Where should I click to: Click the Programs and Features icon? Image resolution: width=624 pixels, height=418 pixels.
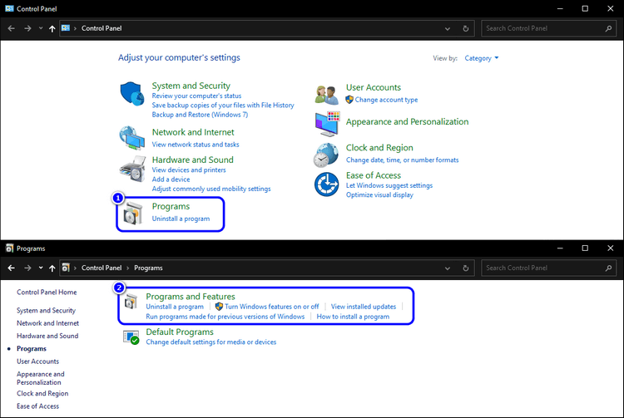131,302
